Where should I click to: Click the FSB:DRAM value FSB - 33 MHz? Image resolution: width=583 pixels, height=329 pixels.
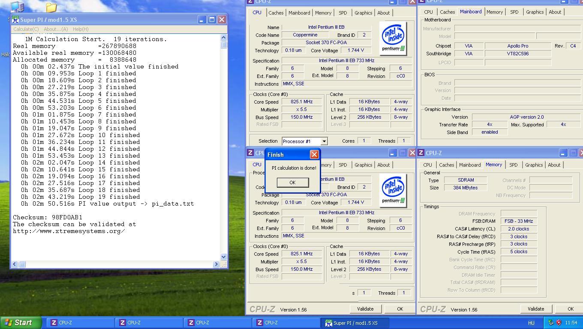519,221
